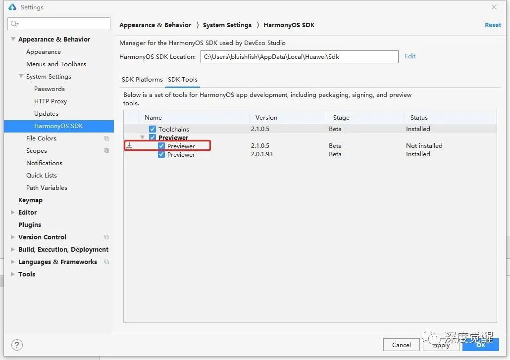Click the Version column header
Screen dimensions: 510x360
288,118
